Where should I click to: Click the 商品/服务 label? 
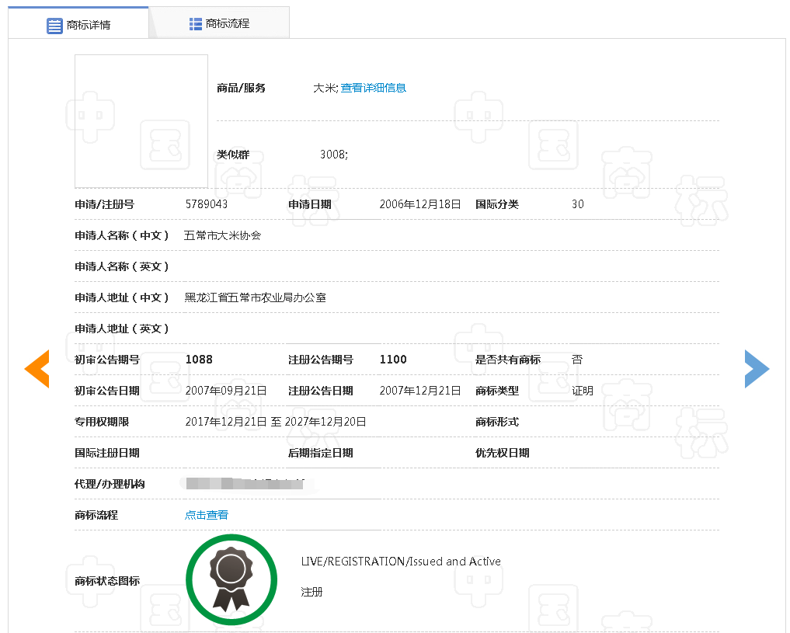241,88
